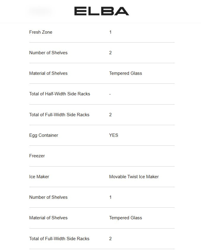This screenshot has width=201, height=250.
Task: Click the Fresh Zone label
Action: 41,32
